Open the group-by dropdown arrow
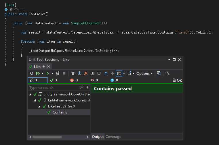This screenshot has width=219, height=145. 124,73
